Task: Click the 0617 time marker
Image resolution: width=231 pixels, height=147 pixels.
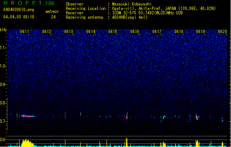Action: point(157,32)
